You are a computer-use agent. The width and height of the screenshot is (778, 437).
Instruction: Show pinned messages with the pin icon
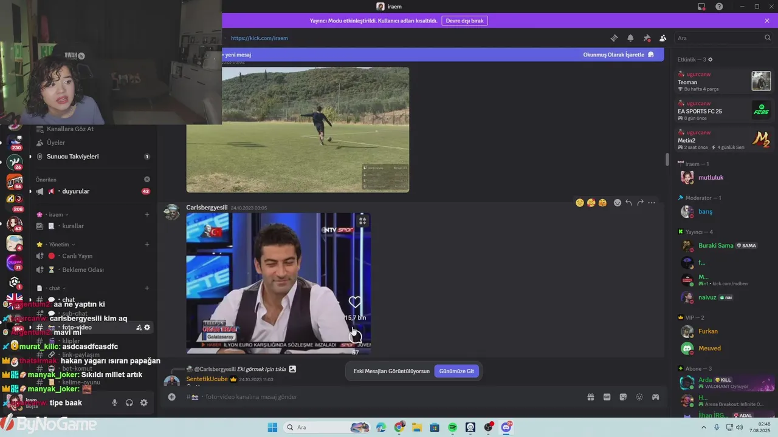pyautogui.click(x=647, y=38)
